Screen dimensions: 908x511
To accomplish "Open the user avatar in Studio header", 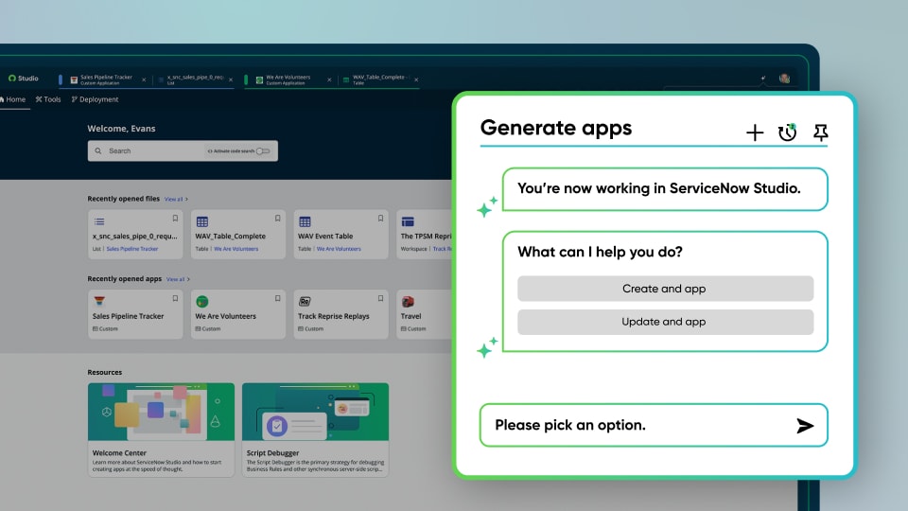I will [x=785, y=79].
